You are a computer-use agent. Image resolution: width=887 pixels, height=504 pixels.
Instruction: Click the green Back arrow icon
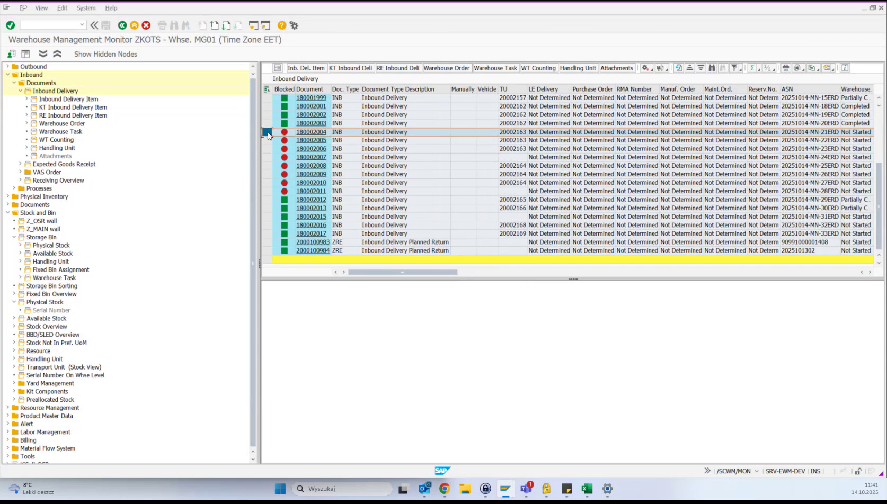(x=122, y=25)
